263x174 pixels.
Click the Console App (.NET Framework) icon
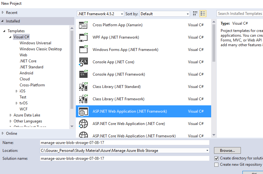click(x=83, y=74)
